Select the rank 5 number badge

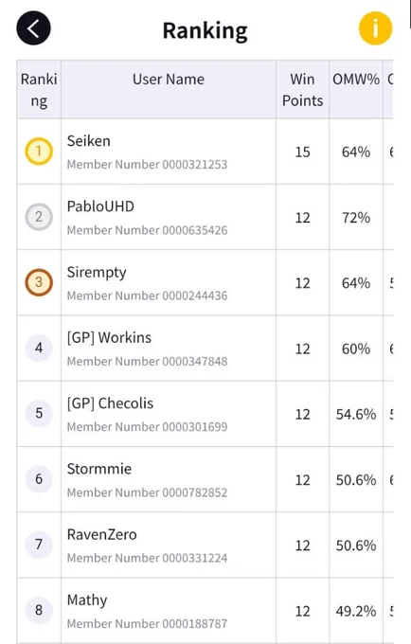[39, 413]
